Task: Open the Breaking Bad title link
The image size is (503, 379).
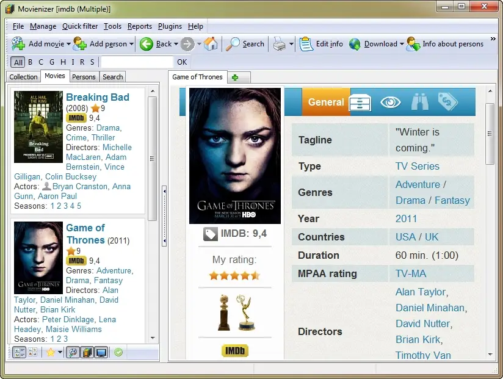Action: coord(98,97)
